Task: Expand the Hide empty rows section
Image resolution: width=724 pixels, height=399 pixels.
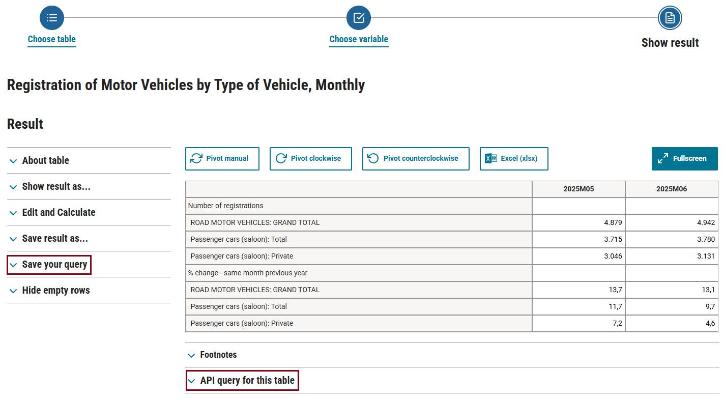Action: [x=89, y=291]
